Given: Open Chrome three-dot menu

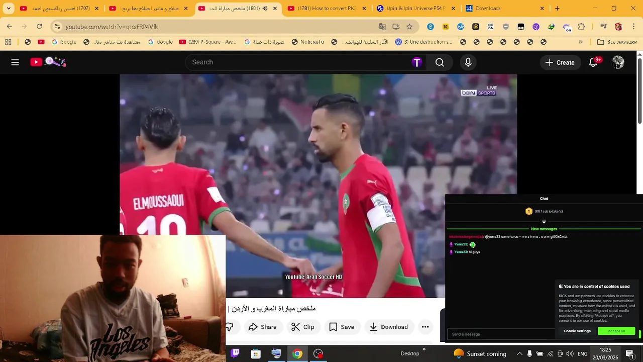Looking at the screenshot, I should point(633,27).
